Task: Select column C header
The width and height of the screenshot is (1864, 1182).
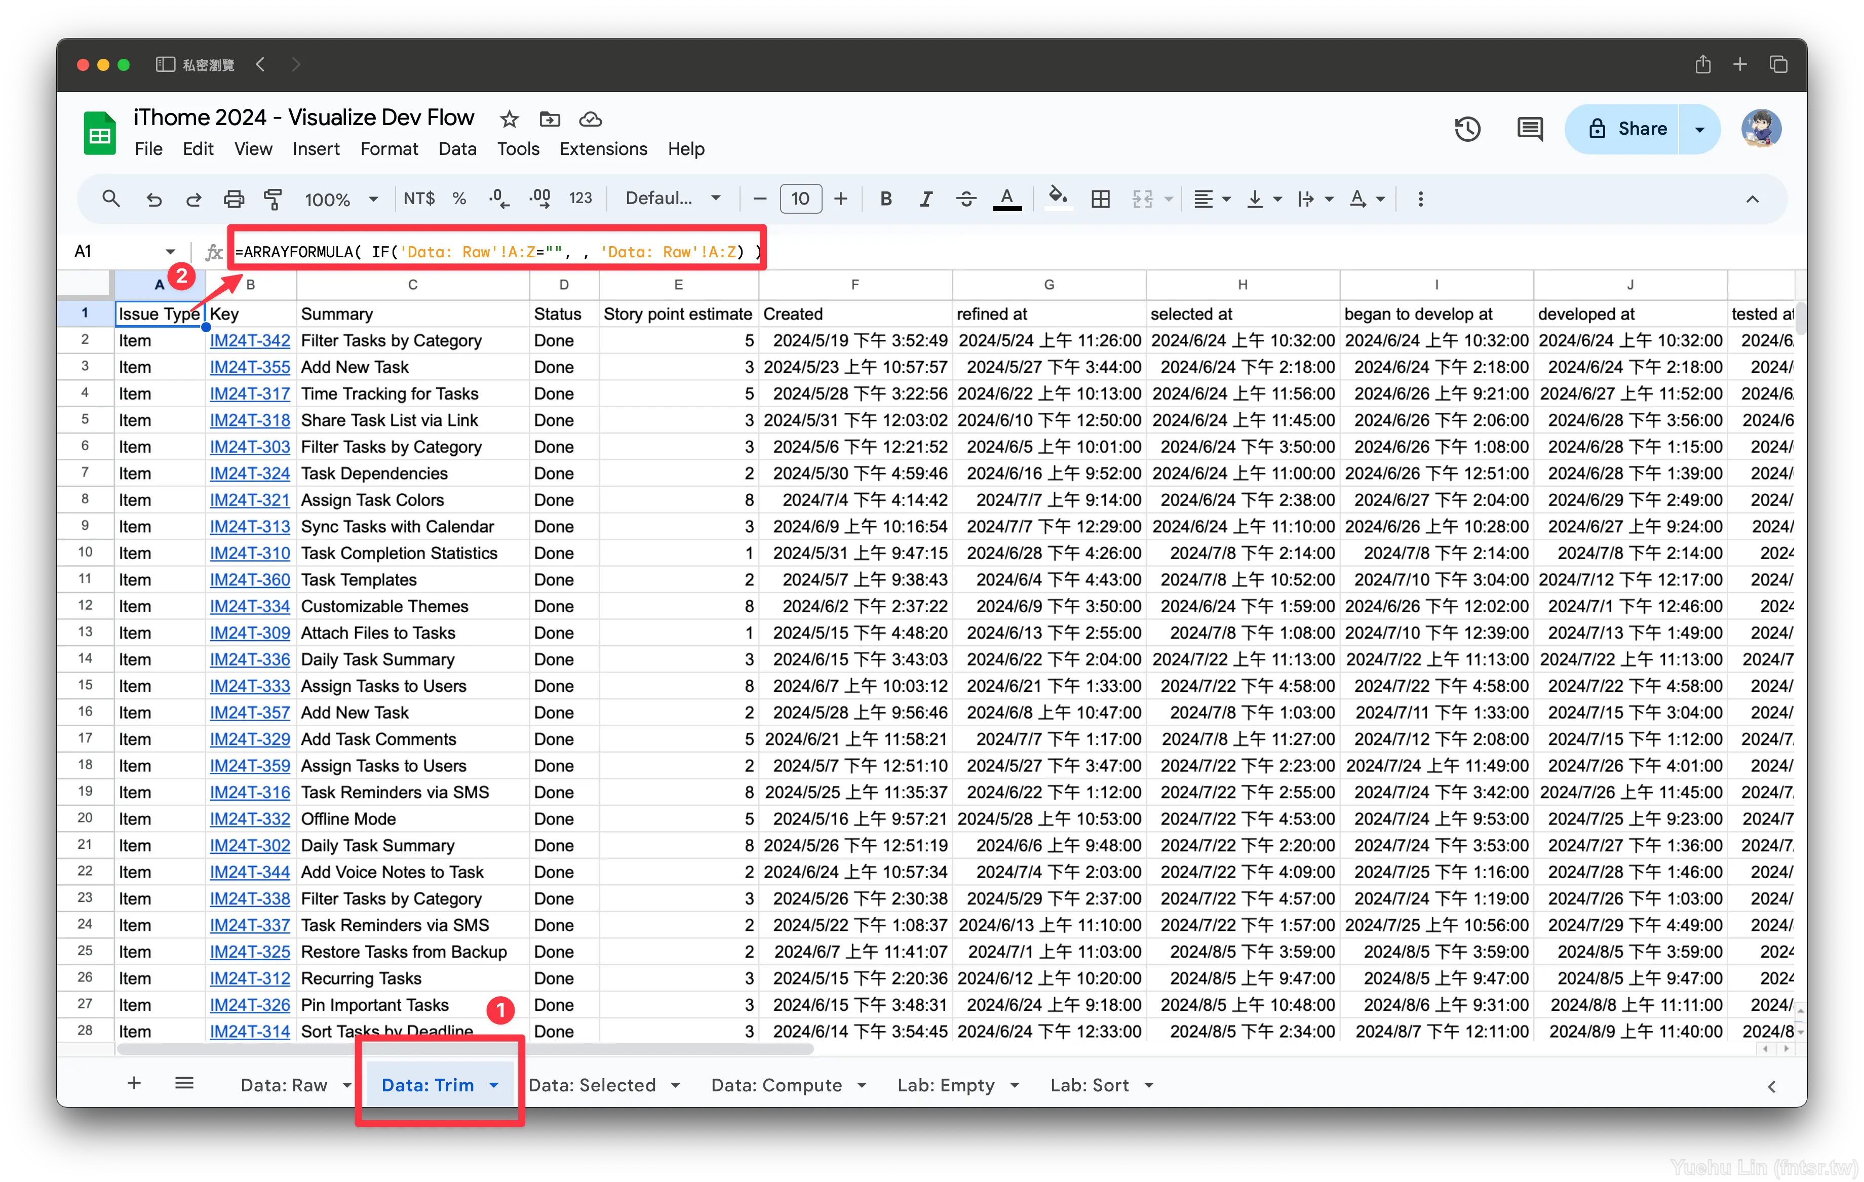Action: click(x=413, y=285)
